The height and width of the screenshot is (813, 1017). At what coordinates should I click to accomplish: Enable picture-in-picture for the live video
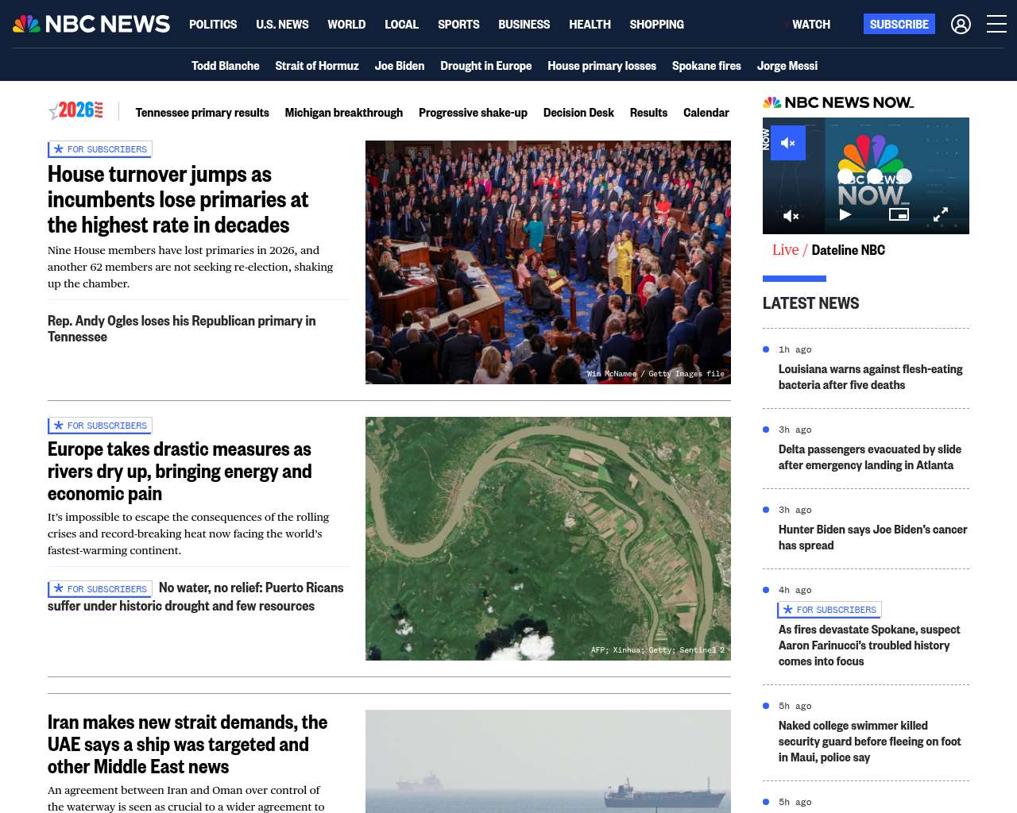point(899,214)
